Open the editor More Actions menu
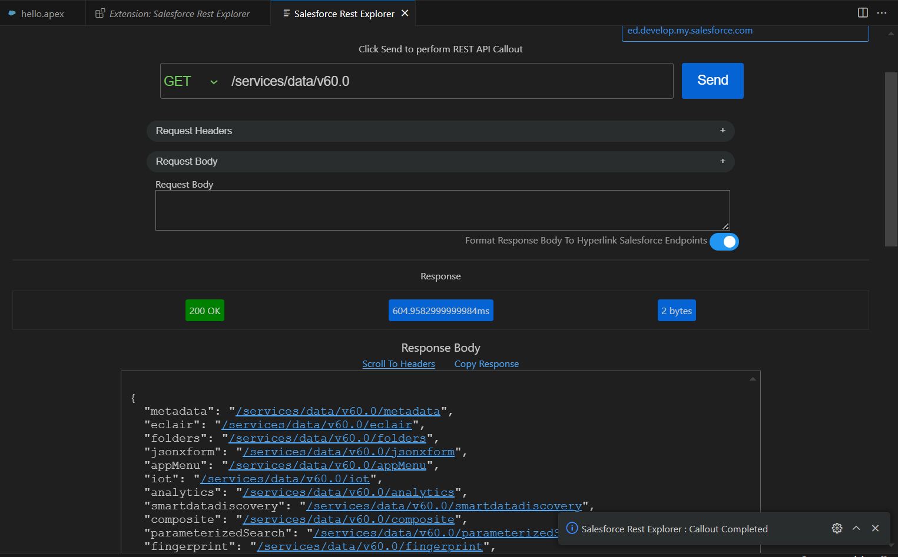 tap(882, 13)
